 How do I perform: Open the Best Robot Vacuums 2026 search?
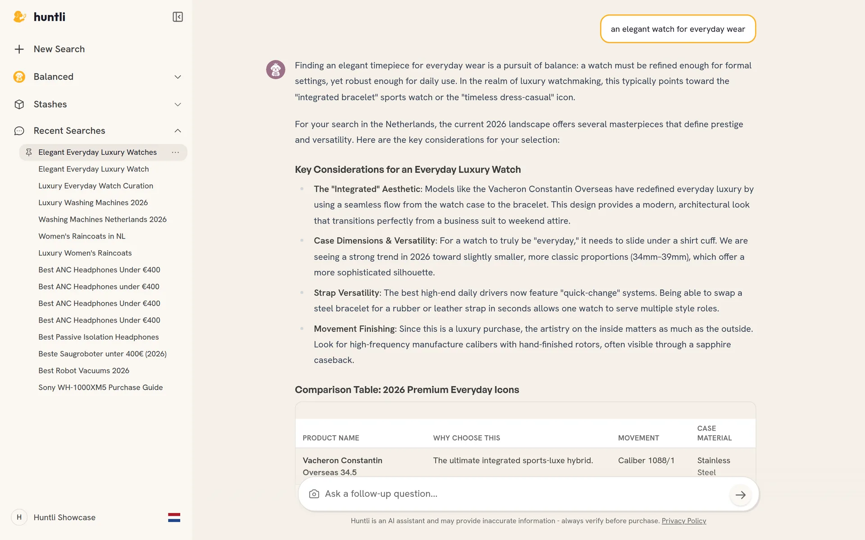point(84,371)
